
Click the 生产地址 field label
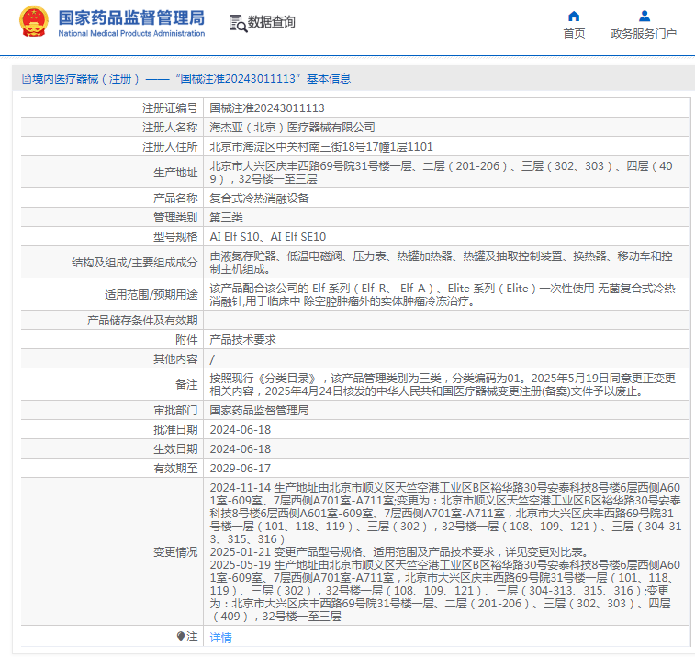tap(175, 173)
